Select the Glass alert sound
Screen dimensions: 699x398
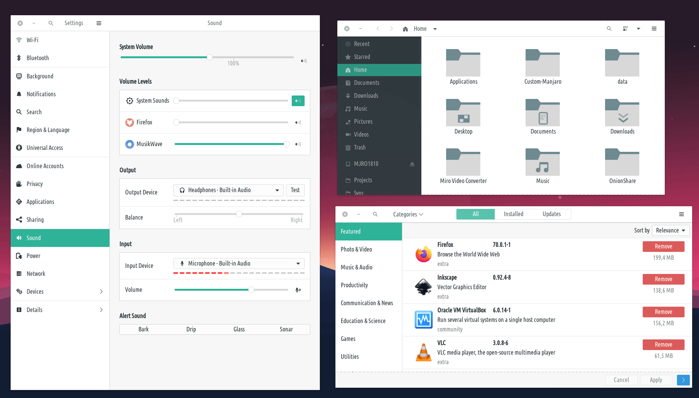[239, 330]
